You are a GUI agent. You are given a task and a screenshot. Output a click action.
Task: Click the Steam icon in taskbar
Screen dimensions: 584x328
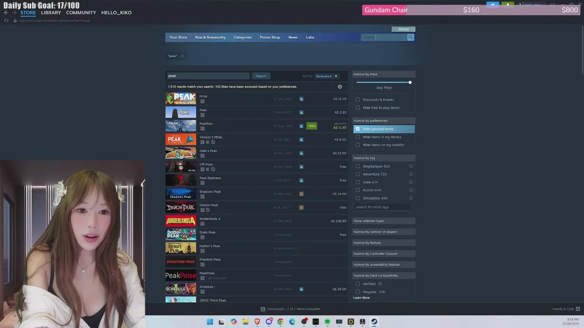(374, 322)
